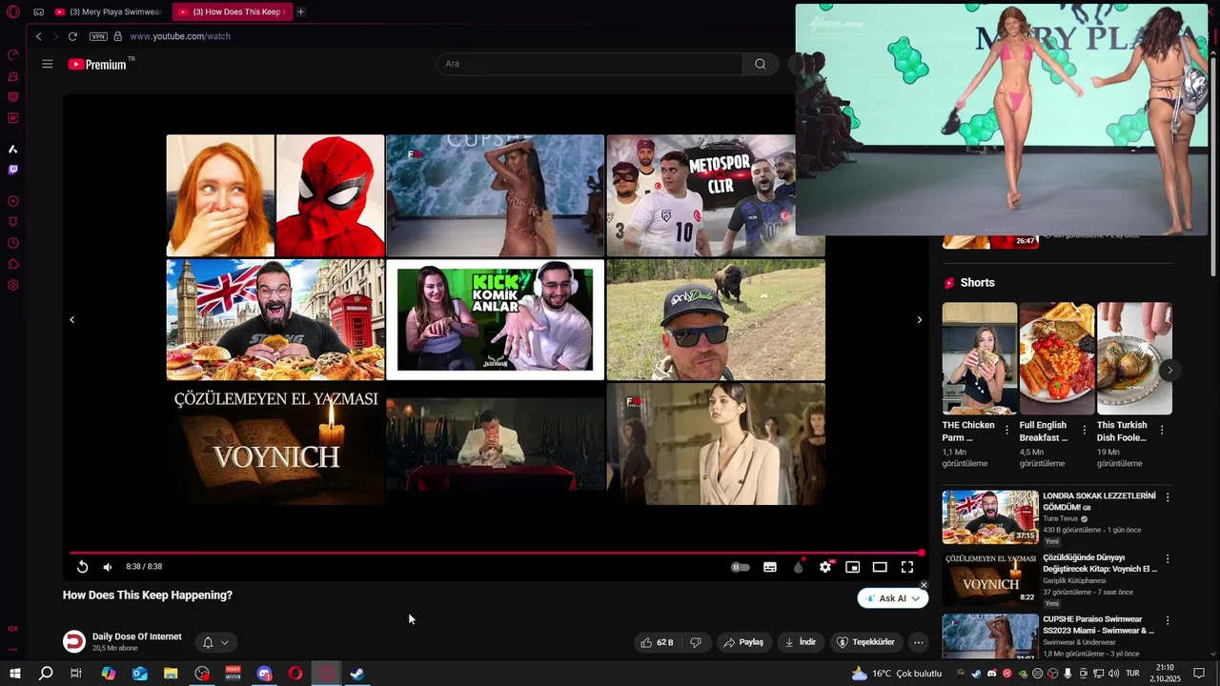The height and width of the screenshot is (686, 1220).
Task: Show next endscreen suggestions arrow
Action: [x=919, y=320]
